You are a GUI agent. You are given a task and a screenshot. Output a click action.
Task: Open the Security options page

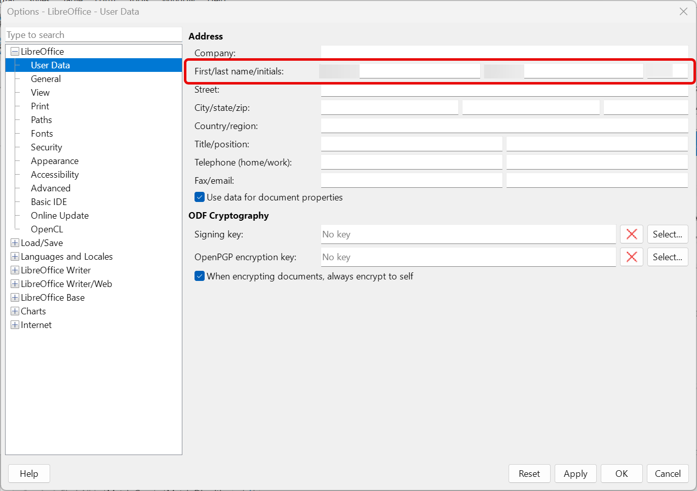pyautogui.click(x=47, y=147)
